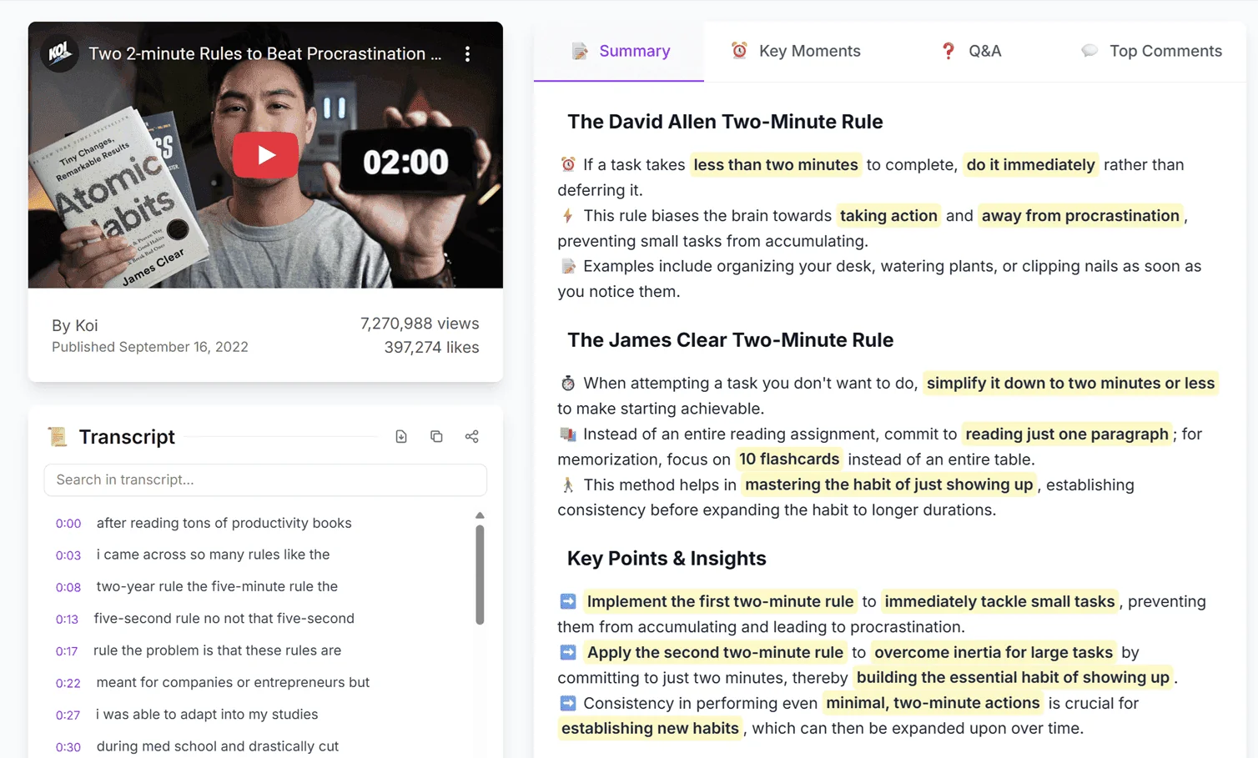The image size is (1258, 758).
Task: Open the Q&A tab
Action: 970,51
